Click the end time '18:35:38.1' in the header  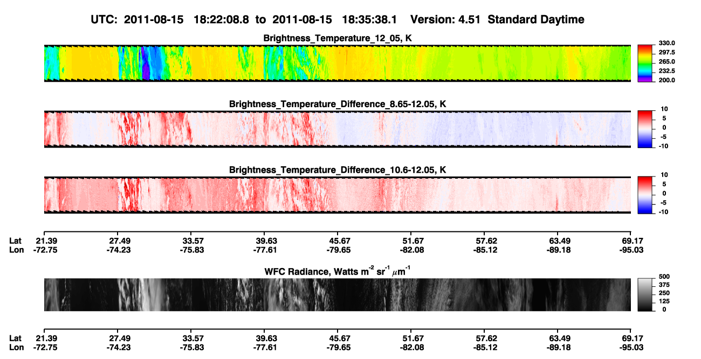click(370, 19)
